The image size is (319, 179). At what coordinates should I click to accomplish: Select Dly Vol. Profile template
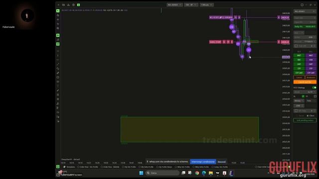pyautogui.click(x=129, y=167)
